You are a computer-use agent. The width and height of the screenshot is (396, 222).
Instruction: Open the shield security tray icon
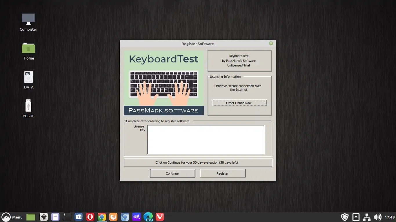[344, 217]
